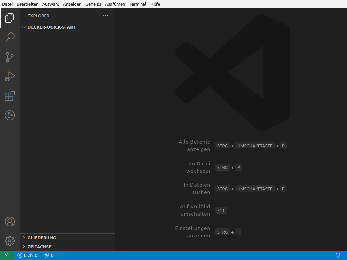
Task: Click 'Alle Befehle anzeigen' label
Action: point(194,146)
